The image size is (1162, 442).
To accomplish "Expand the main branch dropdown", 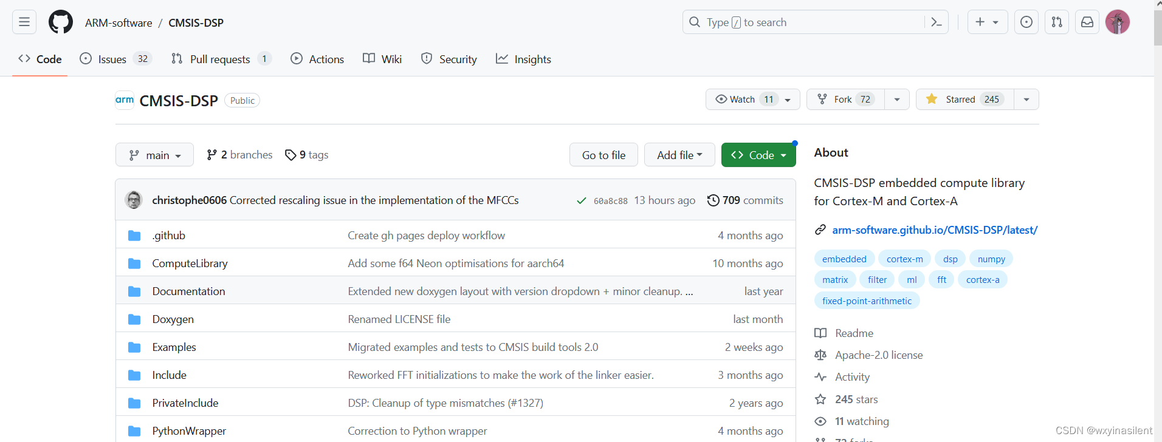I will tap(154, 155).
